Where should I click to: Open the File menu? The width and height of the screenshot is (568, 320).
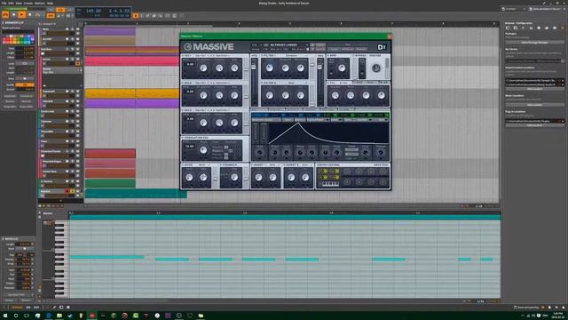[4, 3]
